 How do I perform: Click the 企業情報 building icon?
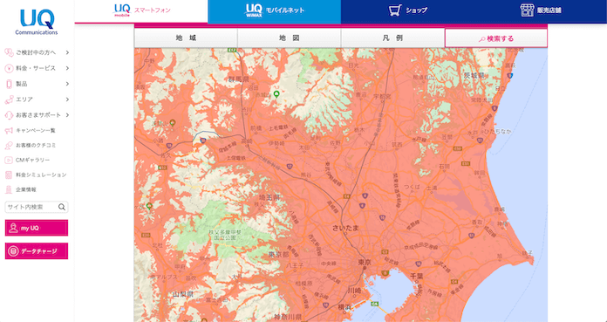coord(9,189)
